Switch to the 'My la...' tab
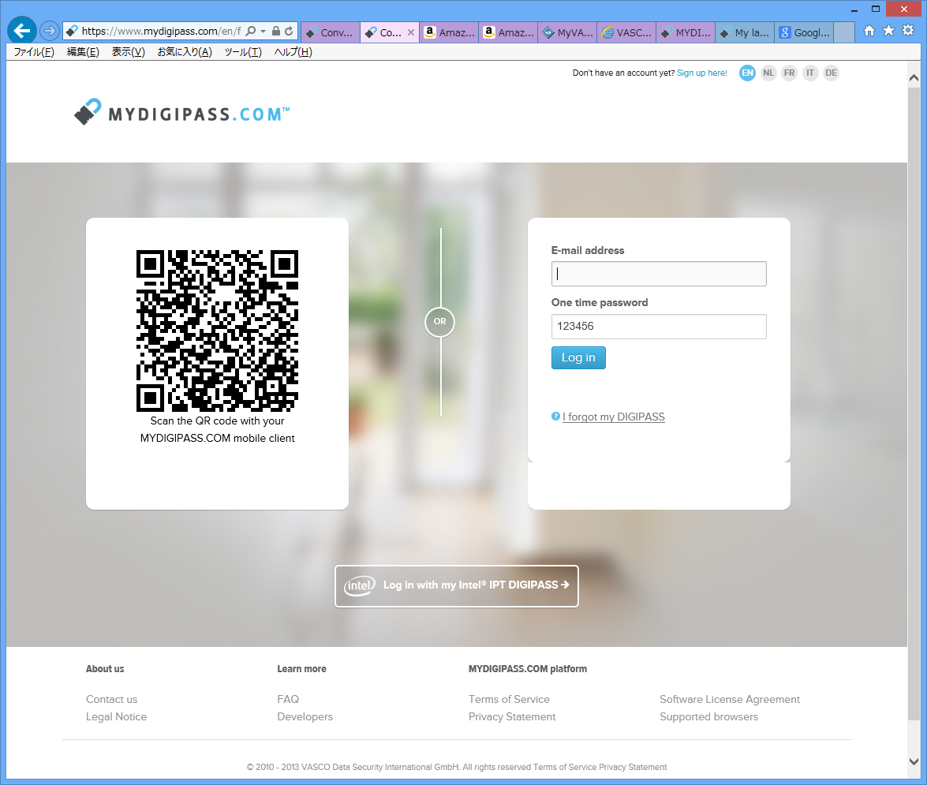Viewport: 927px width, 785px height. [x=745, y=32]
